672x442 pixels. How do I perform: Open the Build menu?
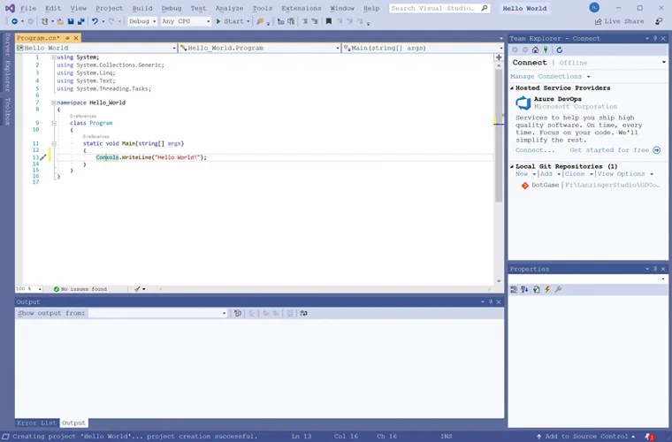(x=141, y=8)
